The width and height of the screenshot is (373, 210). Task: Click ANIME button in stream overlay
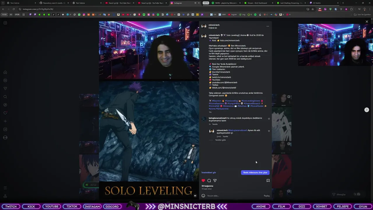(261, 206)
